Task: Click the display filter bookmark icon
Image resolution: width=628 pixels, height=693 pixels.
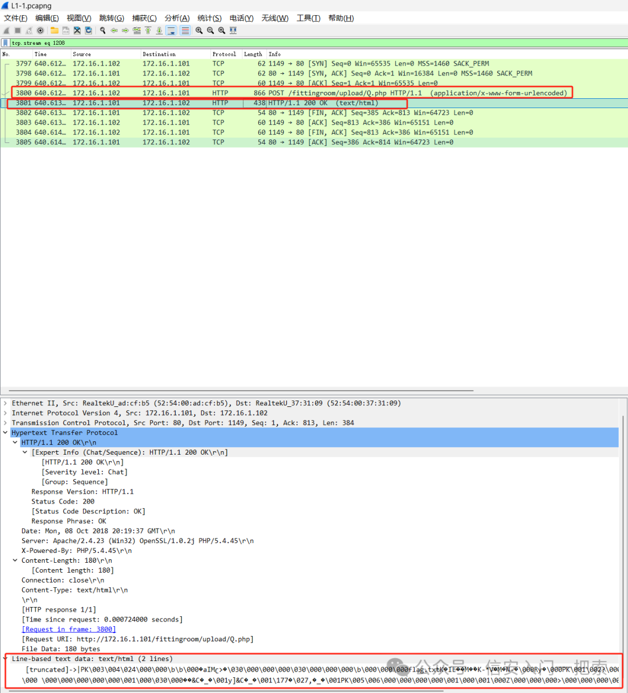Action: pos(5,43)
